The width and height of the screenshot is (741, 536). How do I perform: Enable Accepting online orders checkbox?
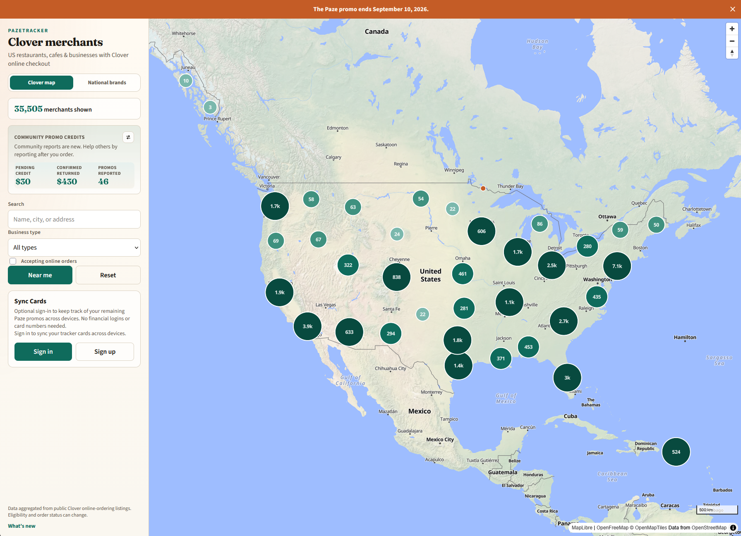click(x=13, y=261)
